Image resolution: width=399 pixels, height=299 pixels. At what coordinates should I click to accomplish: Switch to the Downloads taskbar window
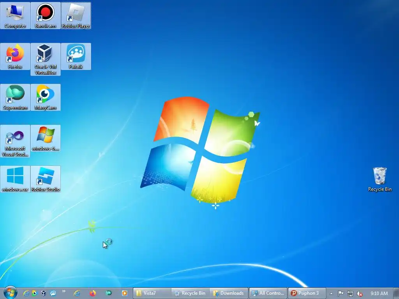click(x=229, y=293)
